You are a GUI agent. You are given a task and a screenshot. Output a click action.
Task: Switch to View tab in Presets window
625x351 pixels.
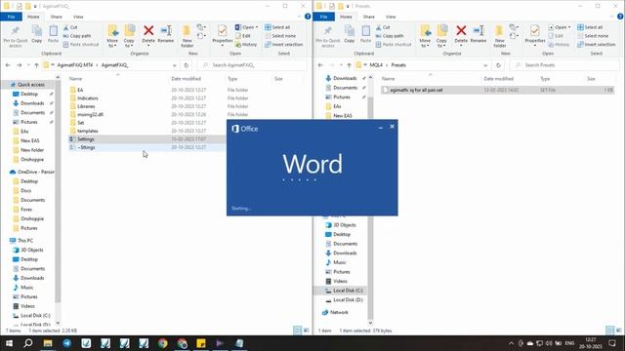391,17
